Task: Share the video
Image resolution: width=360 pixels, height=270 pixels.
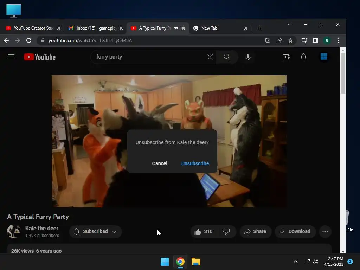Action: (255, 231)
